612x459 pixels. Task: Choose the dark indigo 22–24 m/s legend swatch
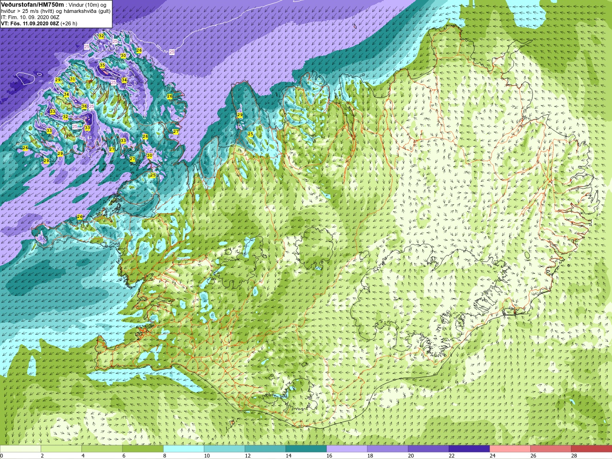(x=469, y=449)
